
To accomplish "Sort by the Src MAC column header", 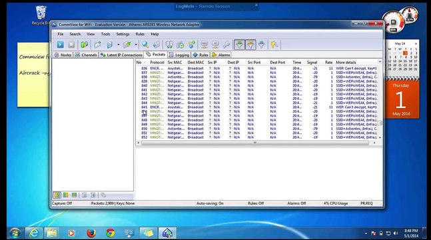I will click(x=175, y=63).
